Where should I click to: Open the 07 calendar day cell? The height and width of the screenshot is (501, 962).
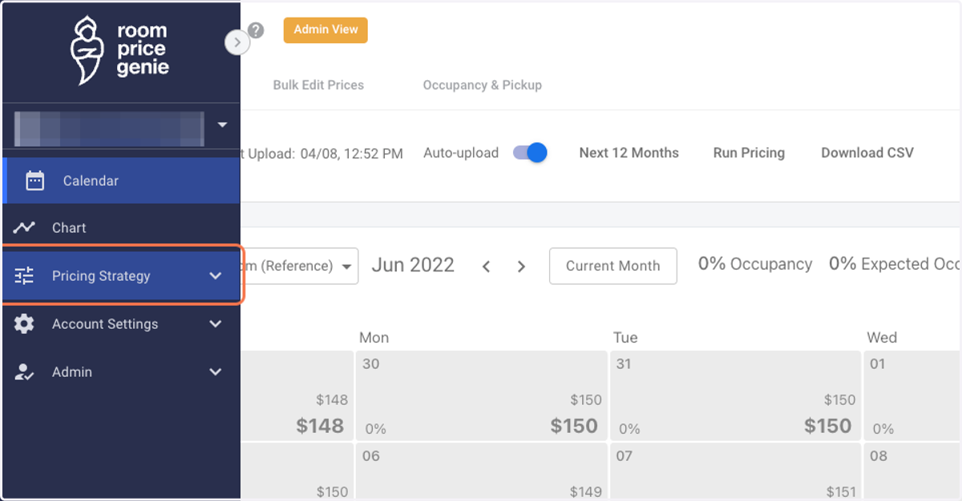(736, 471)
